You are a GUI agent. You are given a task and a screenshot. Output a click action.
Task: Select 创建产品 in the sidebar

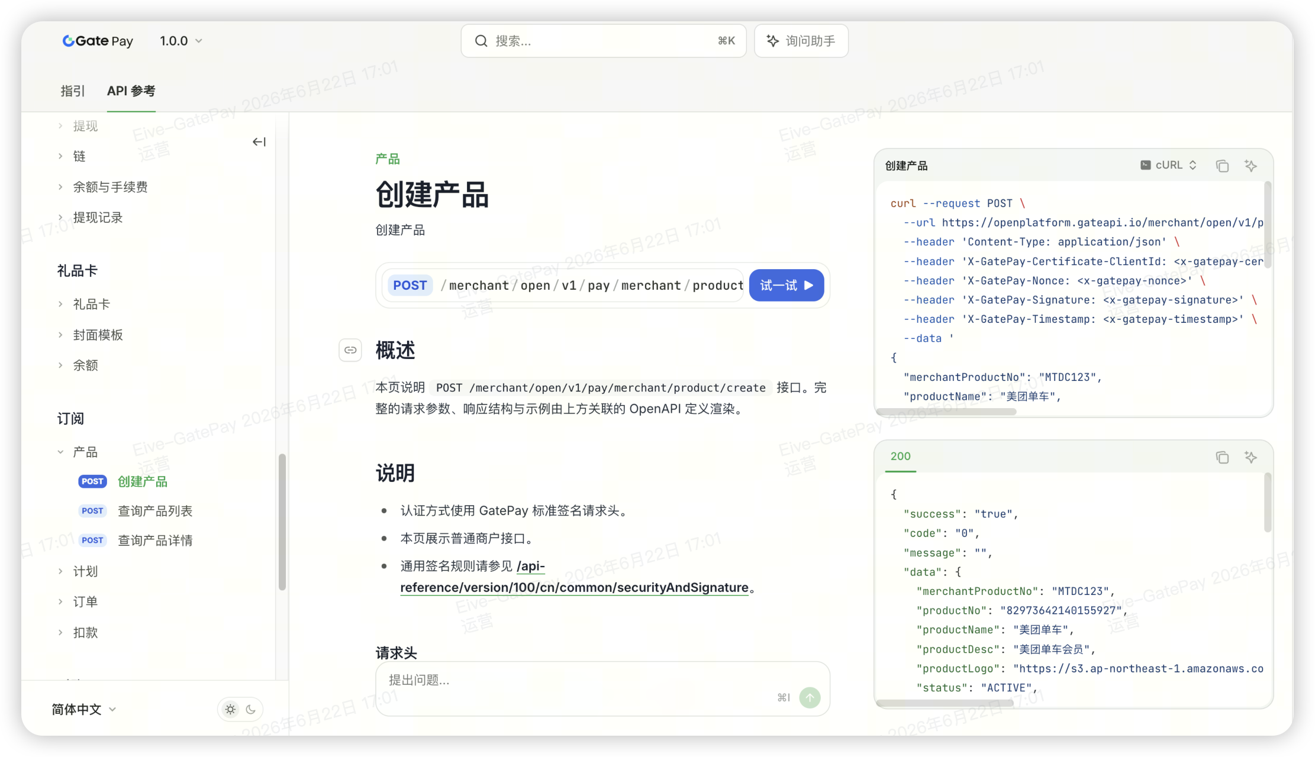[142, 481]
